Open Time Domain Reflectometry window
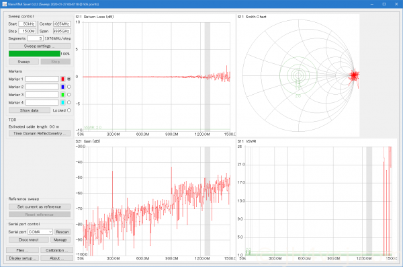 [40, 133]
